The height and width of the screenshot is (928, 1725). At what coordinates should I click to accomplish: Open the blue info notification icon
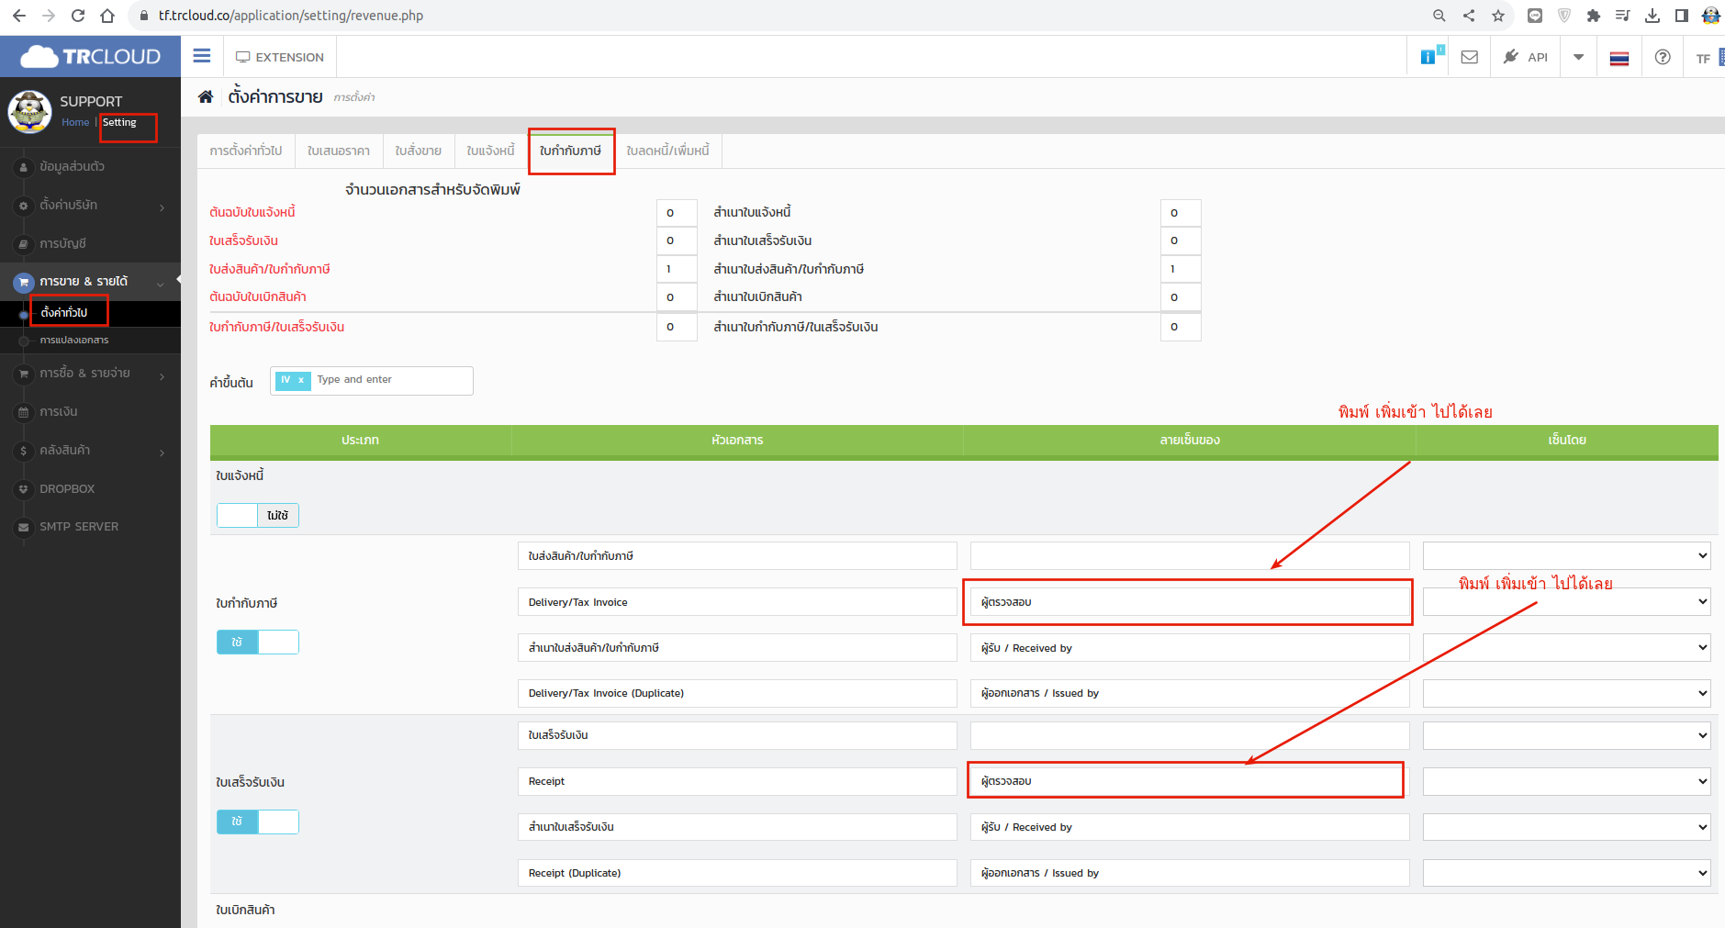(1430, 56)
